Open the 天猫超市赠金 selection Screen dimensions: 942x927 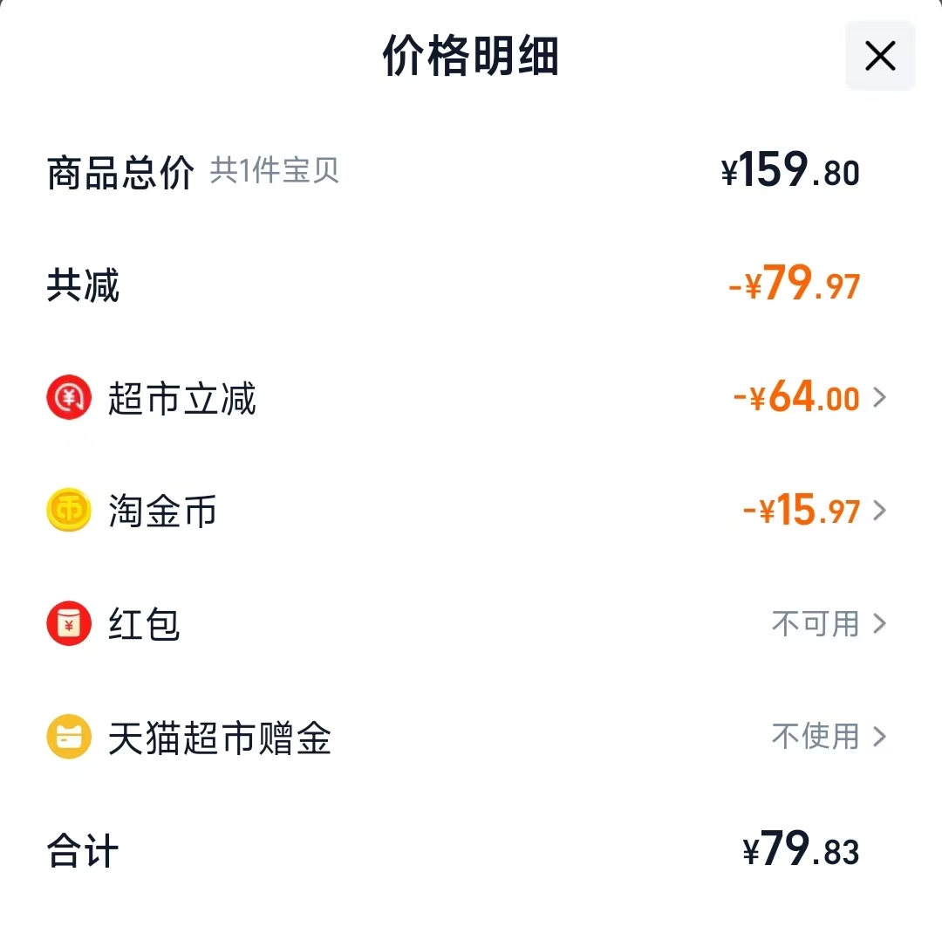879,736
